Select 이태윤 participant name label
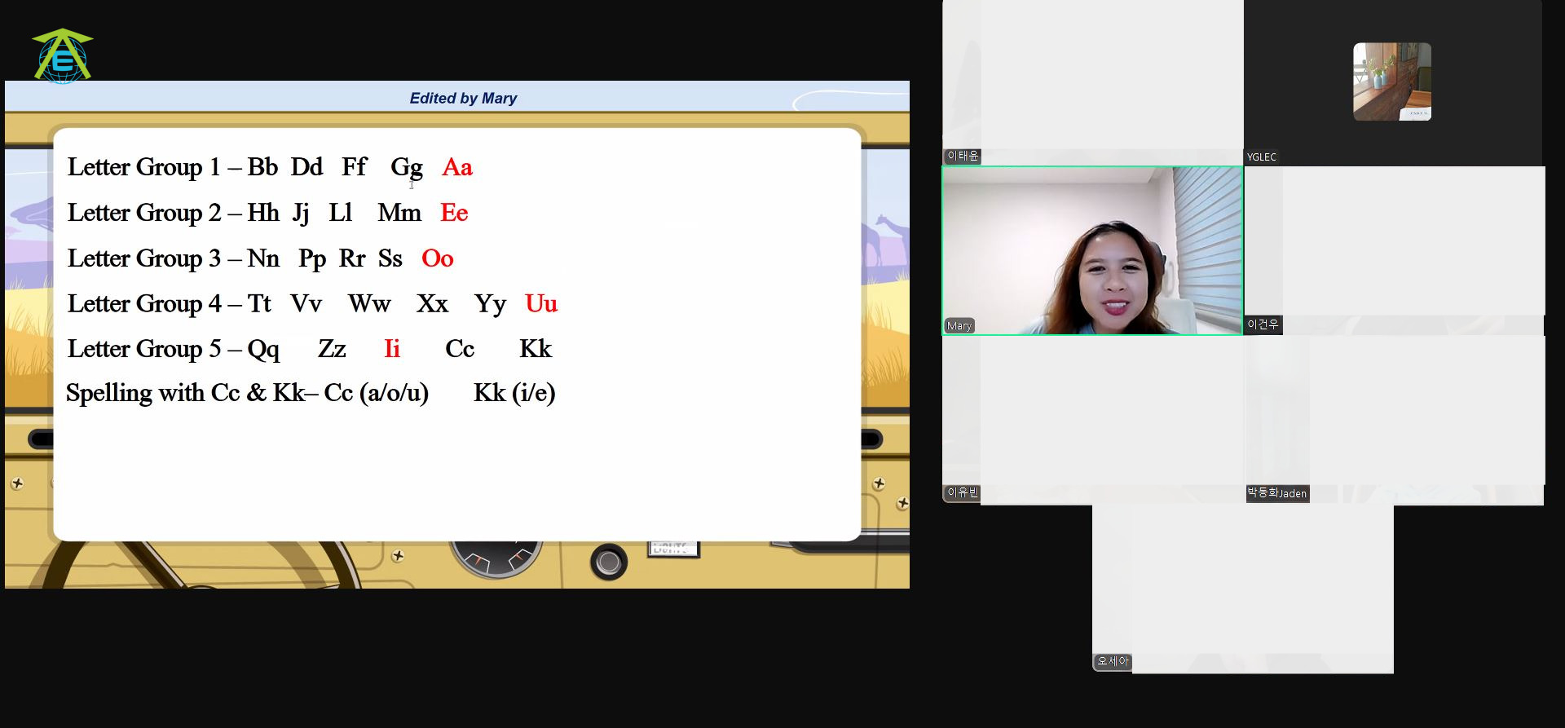Image resolution: width=1565 pixels, height=728 pixels. [963, 156]
